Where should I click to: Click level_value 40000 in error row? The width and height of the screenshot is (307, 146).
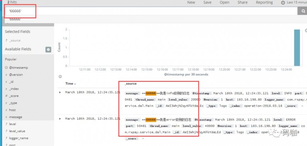pyautogui.click(x=209, y=126)
